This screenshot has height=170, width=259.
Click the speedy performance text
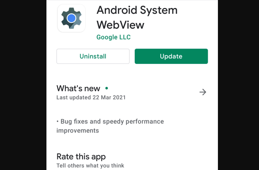click(133, 122)
